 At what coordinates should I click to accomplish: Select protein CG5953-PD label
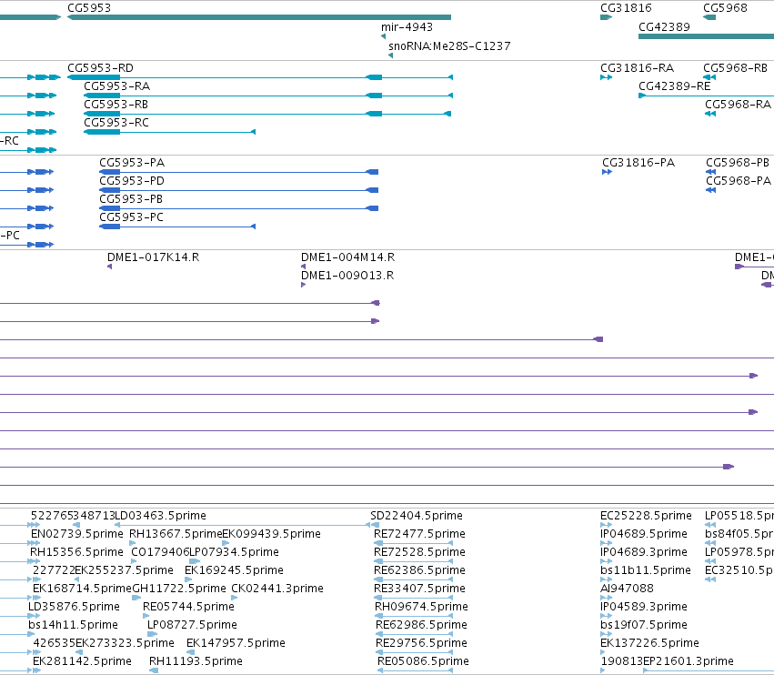point(132,181)
